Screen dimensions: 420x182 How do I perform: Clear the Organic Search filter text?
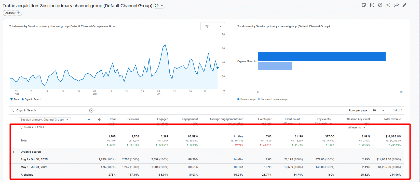point(91,110)
